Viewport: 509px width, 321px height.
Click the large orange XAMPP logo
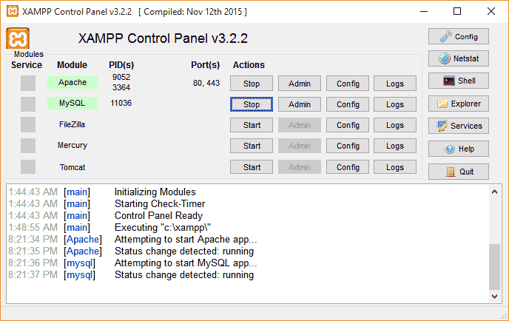click(18, 38)
